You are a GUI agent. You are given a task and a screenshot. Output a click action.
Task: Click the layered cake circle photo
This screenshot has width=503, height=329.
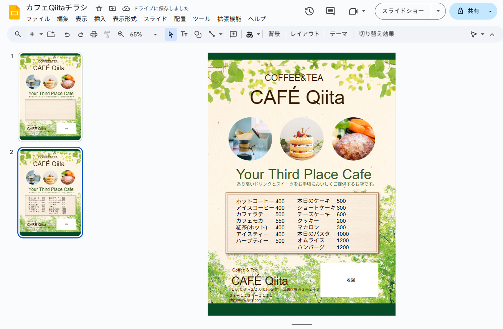click(302, 139)
